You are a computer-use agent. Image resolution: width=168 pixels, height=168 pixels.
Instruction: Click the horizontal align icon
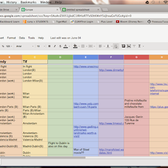coord(100,46)
